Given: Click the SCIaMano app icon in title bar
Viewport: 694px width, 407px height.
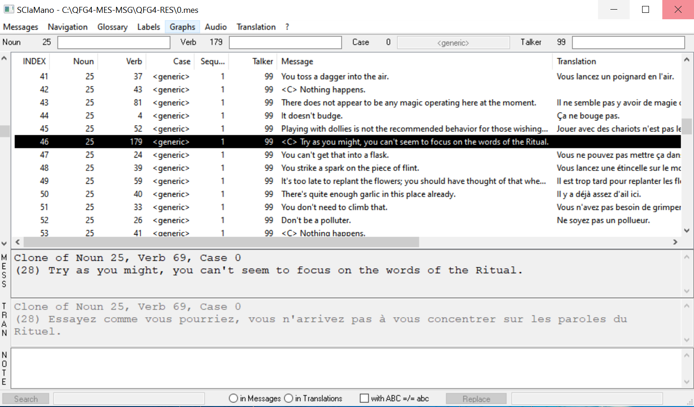Looking at the screenshot, I should coord(9,9).
